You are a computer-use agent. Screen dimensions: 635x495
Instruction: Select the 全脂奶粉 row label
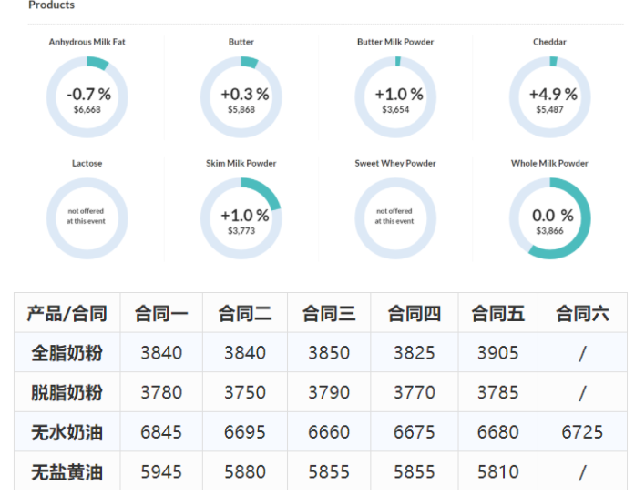point(67,353)
